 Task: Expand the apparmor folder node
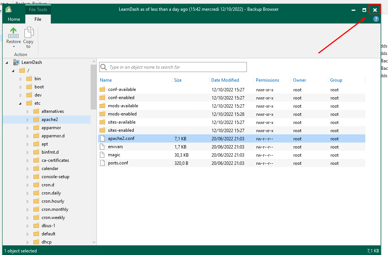click(x=28, y=128)
